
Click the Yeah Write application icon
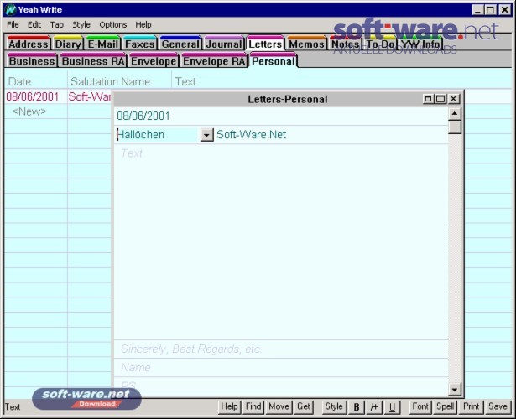11,9
